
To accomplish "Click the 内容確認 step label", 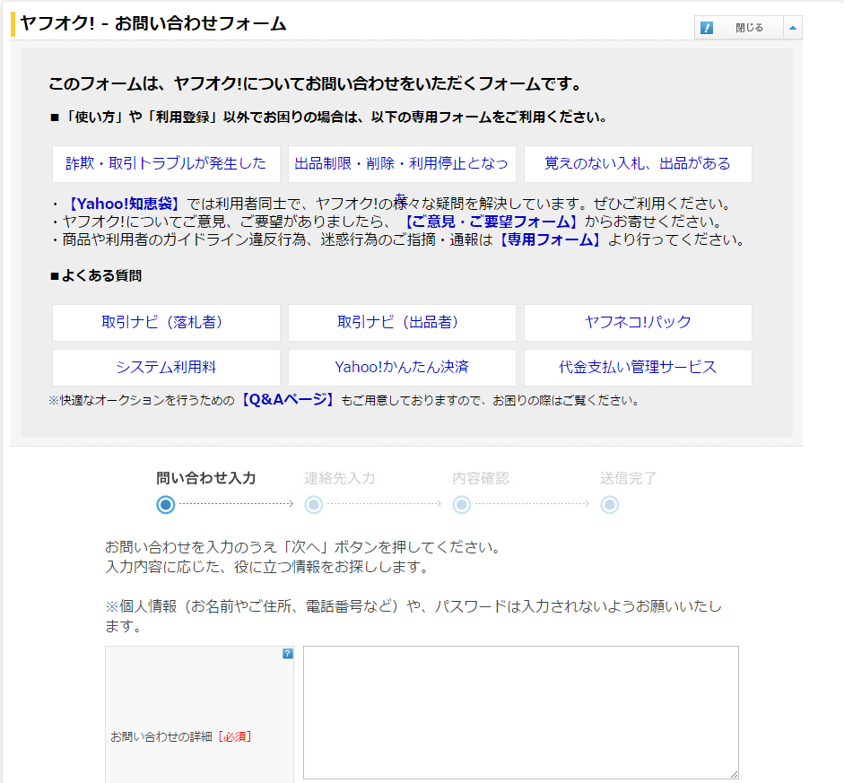I will 480,478.
